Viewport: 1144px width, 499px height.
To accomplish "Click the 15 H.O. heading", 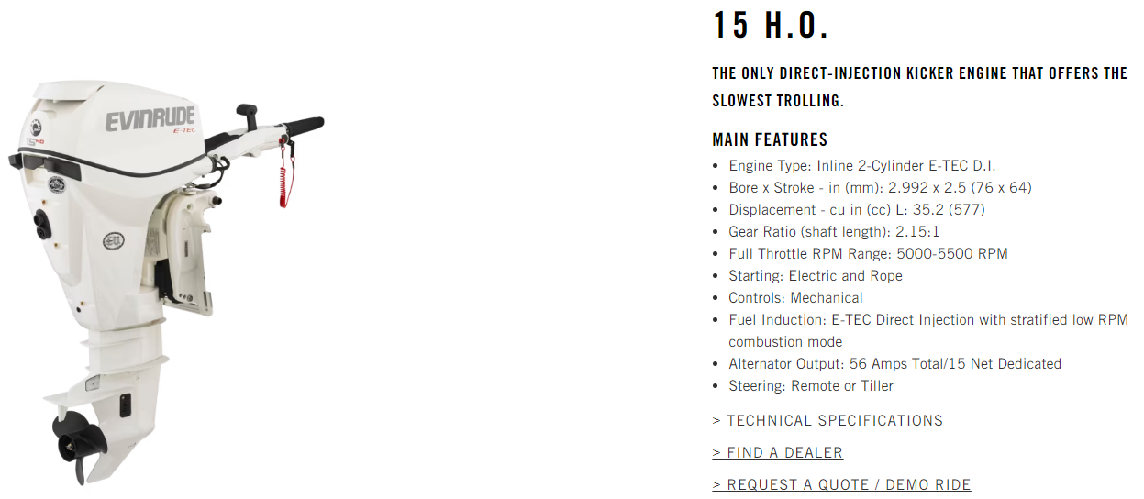I will 771,26.
